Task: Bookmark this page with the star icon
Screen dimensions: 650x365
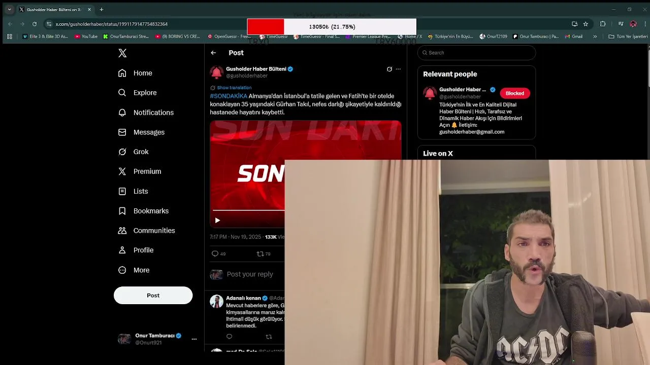Action: pos(586,24)
